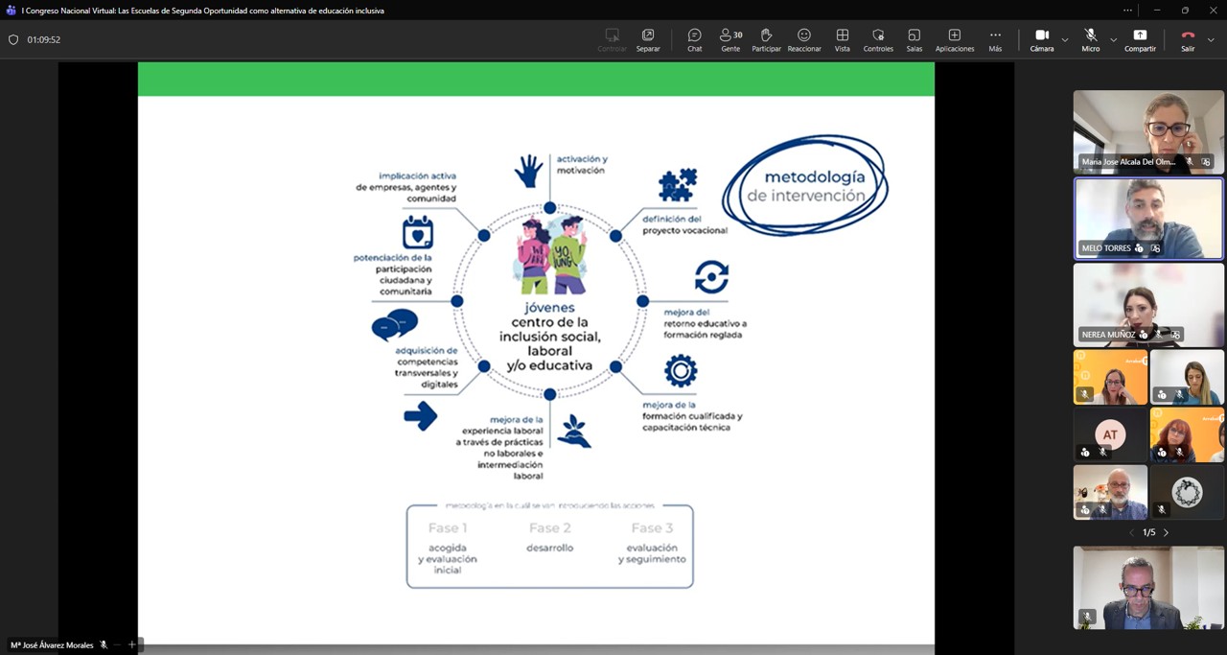
Task: Expand the microphone options dropdown arrow
Action: (1113, 40)
